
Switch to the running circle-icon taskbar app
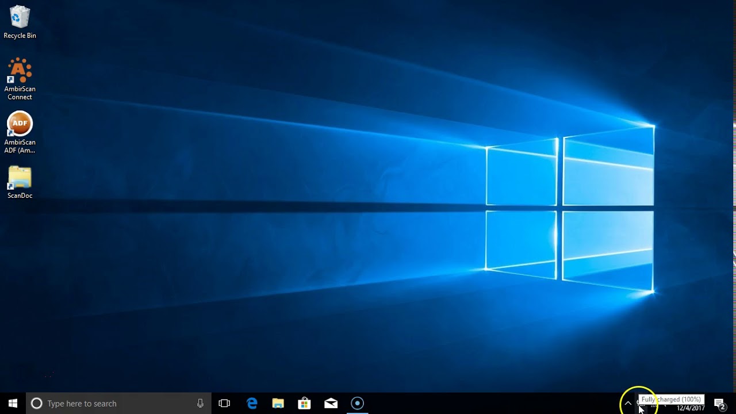click(357, 403)
